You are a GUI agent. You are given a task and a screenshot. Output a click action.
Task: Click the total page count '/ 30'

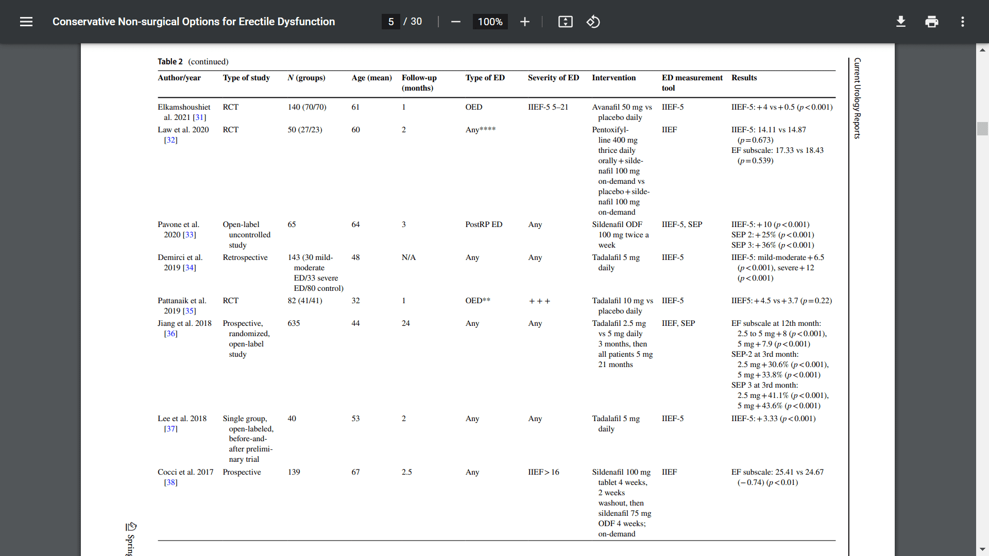coord(413,22)
